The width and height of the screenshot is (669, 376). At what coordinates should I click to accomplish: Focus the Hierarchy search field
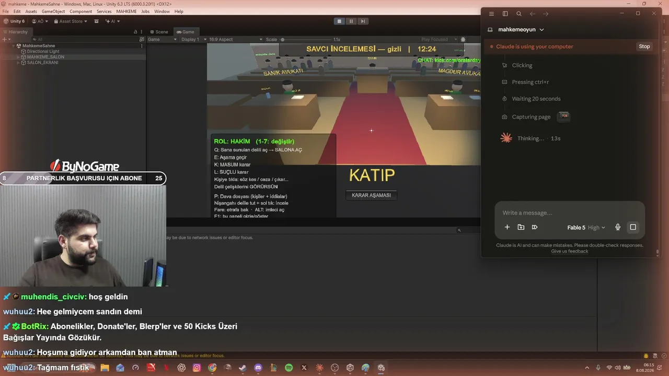tap(86, 39)
